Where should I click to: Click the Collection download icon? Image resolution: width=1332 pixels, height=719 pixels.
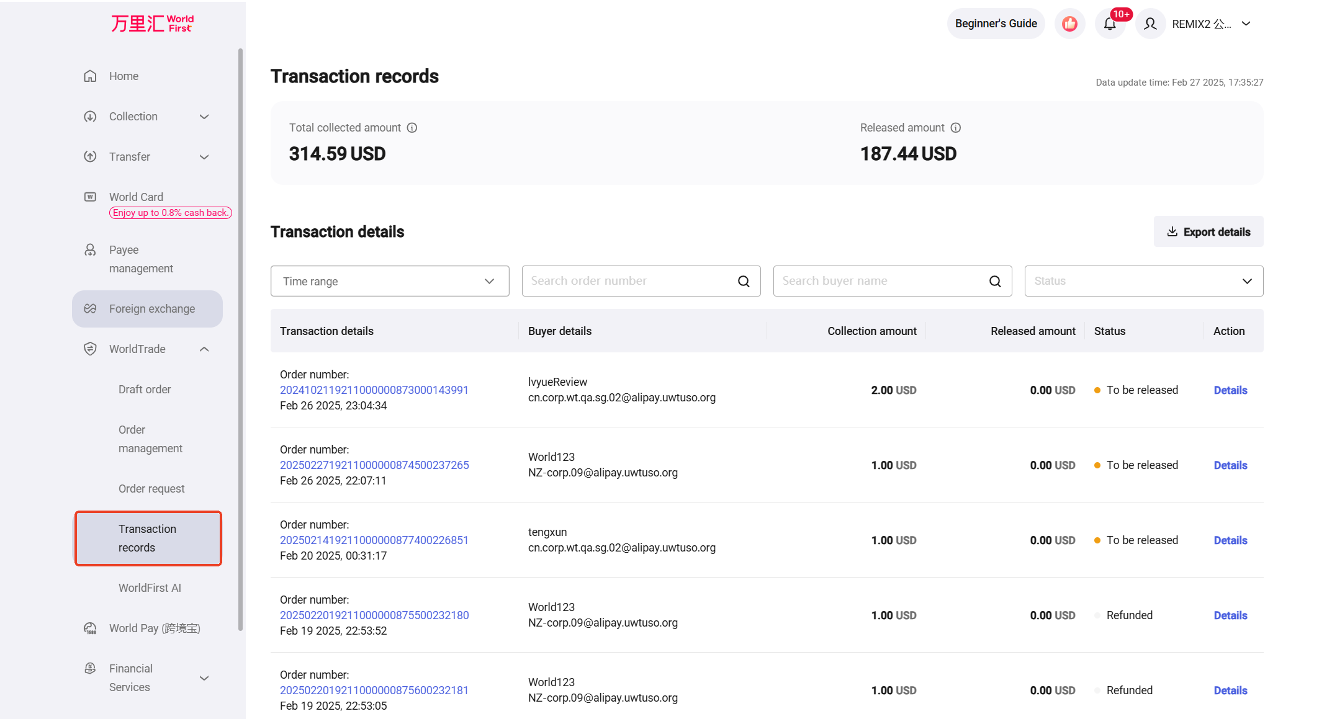click(90, 116)
